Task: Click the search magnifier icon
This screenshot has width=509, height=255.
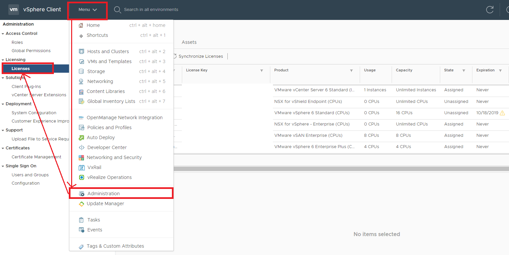Action: pyautogui.click(x=117, y=10)
